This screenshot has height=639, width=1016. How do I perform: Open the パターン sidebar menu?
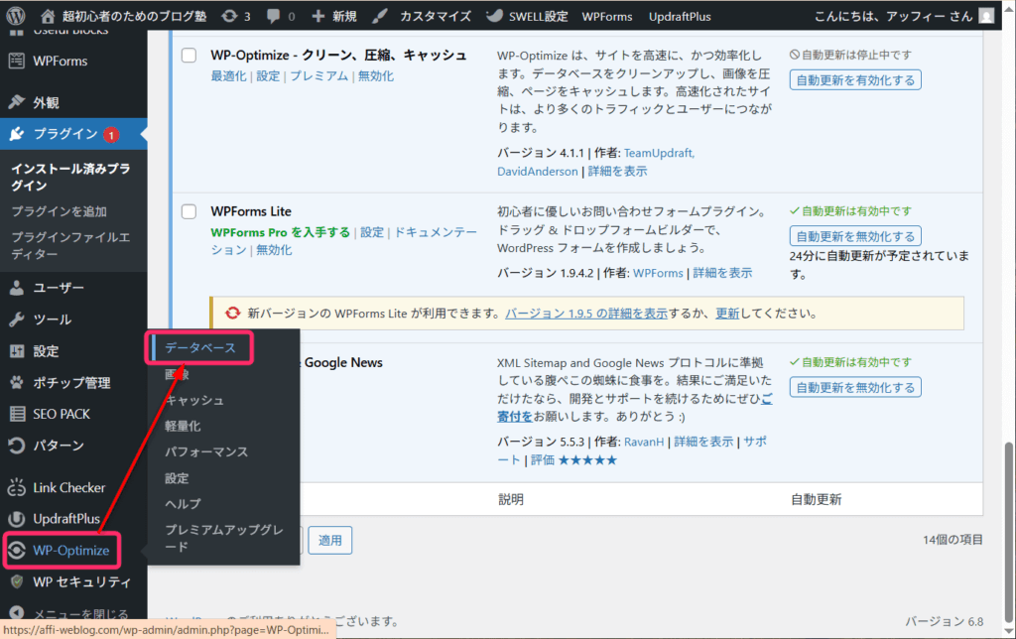(59, 446)
